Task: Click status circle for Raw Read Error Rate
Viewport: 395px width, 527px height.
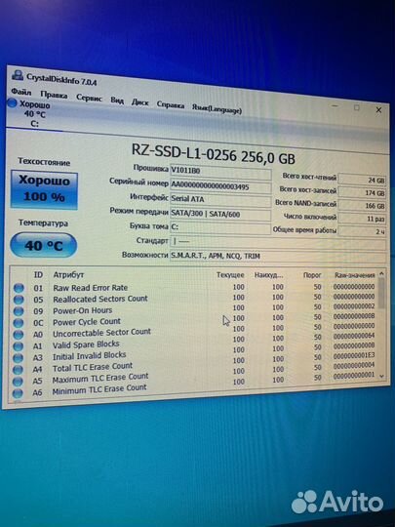Action: (x=19, y=288)
